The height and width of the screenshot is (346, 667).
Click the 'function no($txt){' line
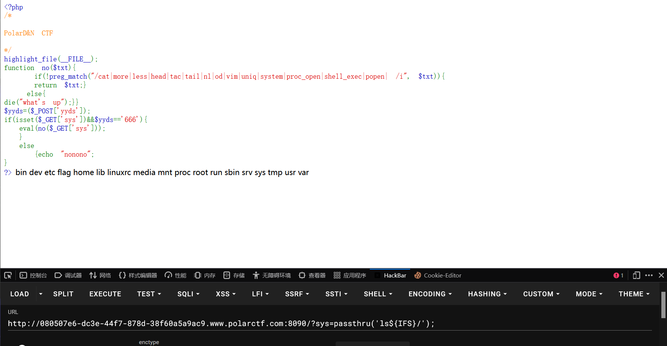pyautogui.click(x=40, y=68)
